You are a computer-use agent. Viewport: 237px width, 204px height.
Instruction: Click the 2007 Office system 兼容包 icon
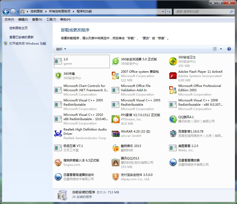[x=115, y=76]
